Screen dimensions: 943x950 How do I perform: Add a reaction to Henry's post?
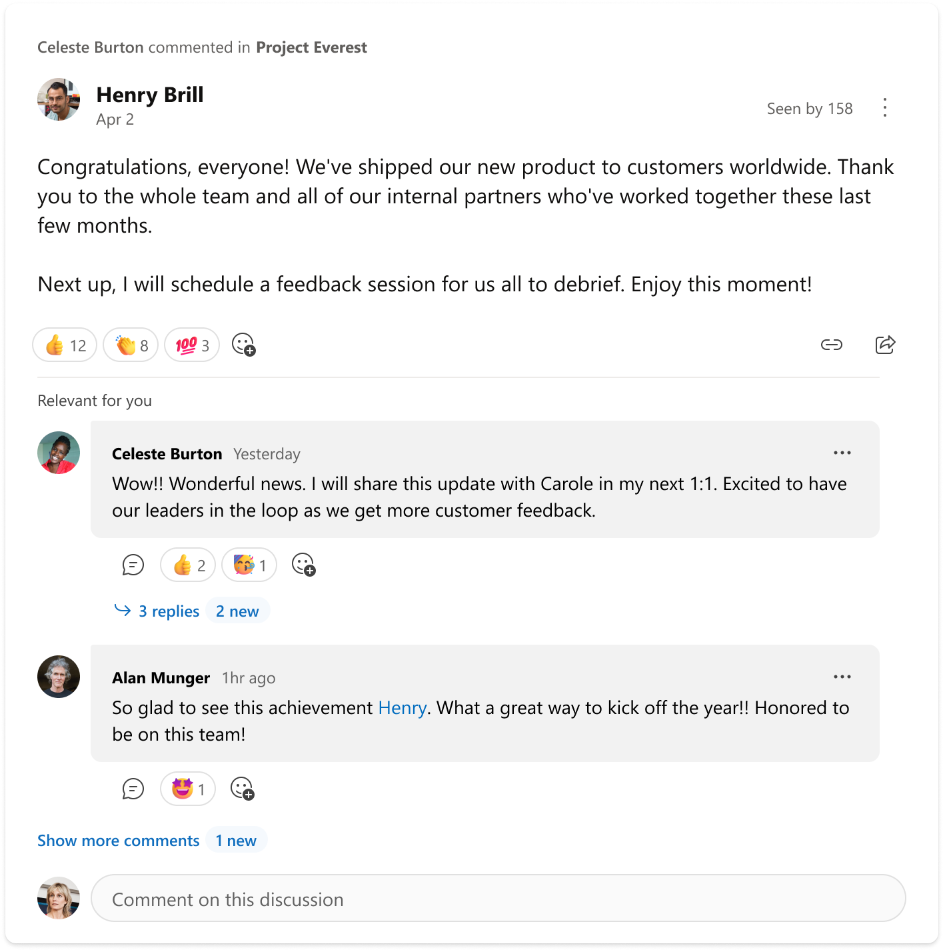click(243, 345)
